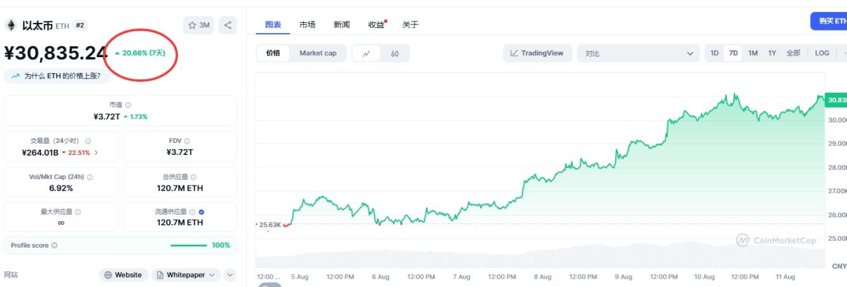
Task: Open the Website link
Action: tap(123, 275)
